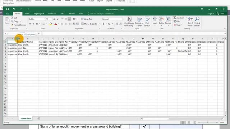Image resolution: width=230 pixels, height=129 pixels.
Task: Decrease the cell indent
Action: click(x=74, y=24)
